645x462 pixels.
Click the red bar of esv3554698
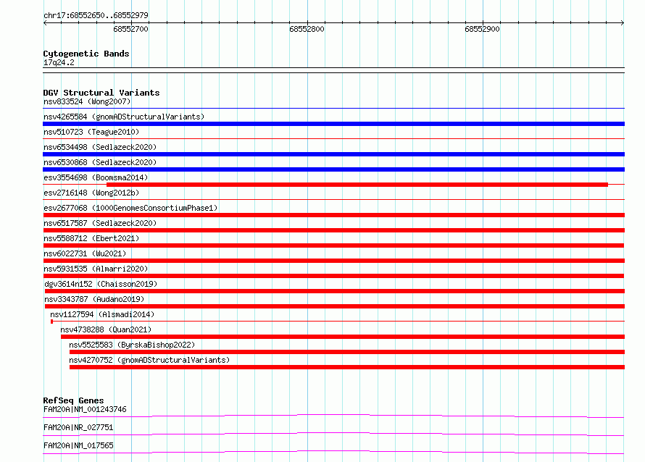357,185
